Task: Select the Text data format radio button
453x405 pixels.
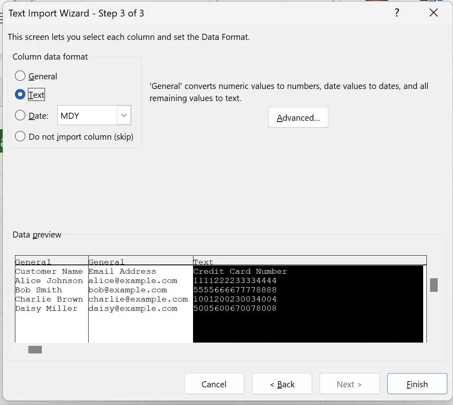Action: pyautogui.click(x=20, y=95)
